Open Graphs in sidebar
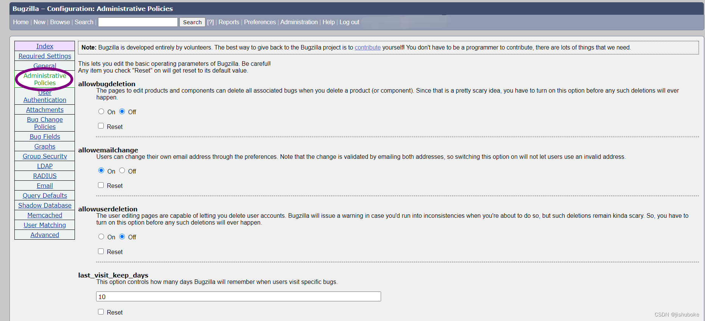Viewport: 705px width, 321px height. point(45,146)
